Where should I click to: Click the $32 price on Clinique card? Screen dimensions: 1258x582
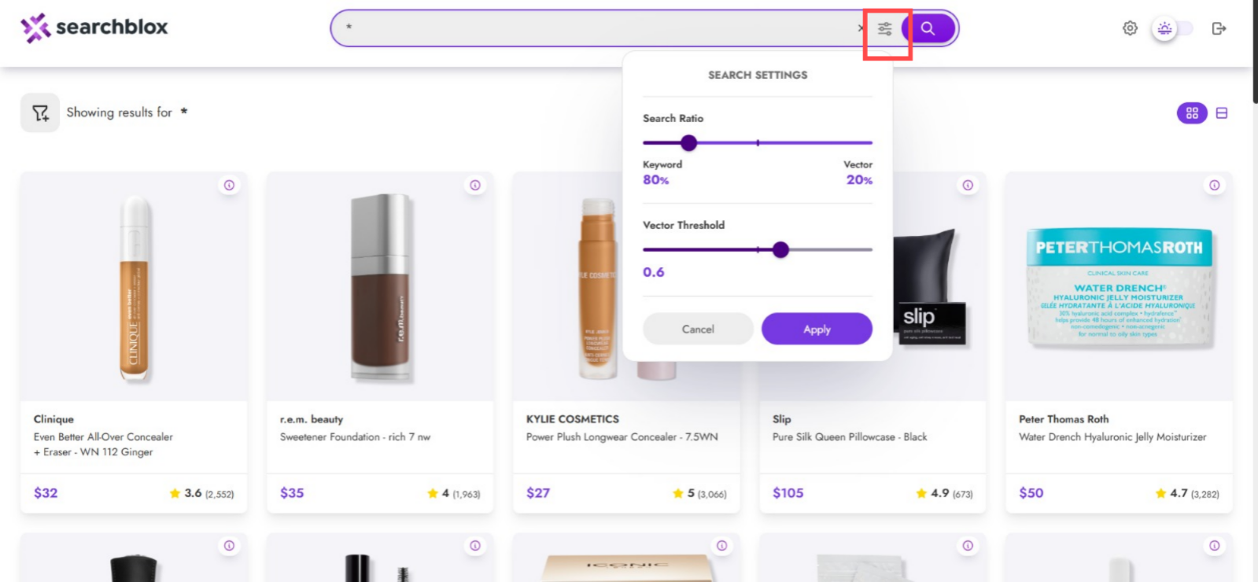(46, 493)
